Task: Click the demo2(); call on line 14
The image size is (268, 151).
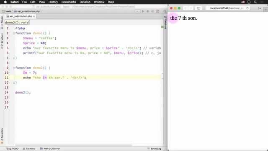Action: click(x=23, y=93)
